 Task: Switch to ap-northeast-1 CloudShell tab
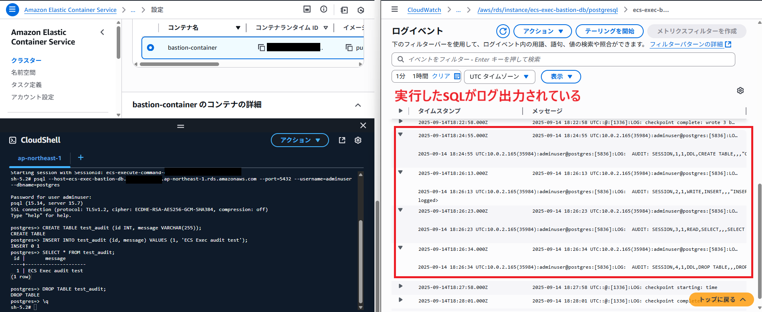39,158
